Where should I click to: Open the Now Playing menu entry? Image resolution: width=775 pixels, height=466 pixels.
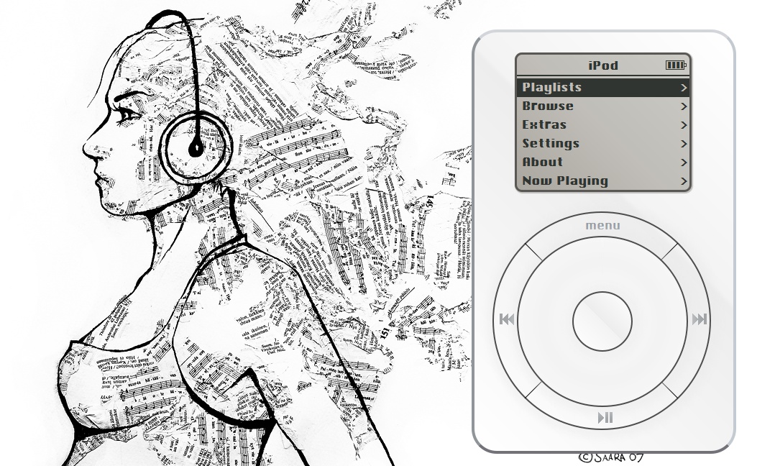pyautogui.click(x=603, y=181)
